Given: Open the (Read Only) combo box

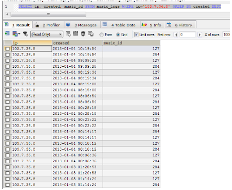Looking at the screenshot, I should click(x=47, y=34).
